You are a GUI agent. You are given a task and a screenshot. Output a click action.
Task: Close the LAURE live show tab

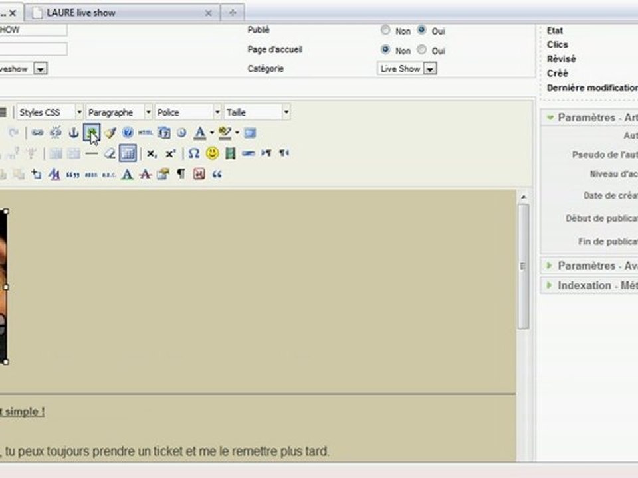[x=208, y=13]
